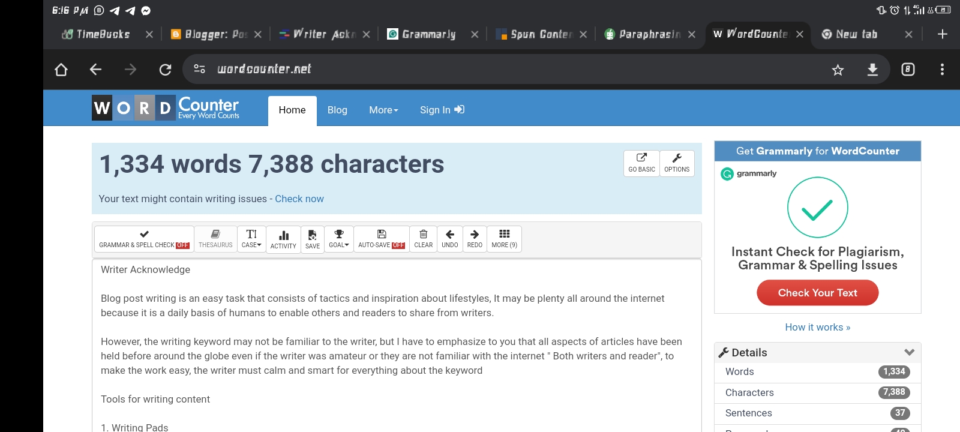The width and height of the screenshot is (960, 432).
Task: Go to browser home page icon
Action: (x=61, y=70)
